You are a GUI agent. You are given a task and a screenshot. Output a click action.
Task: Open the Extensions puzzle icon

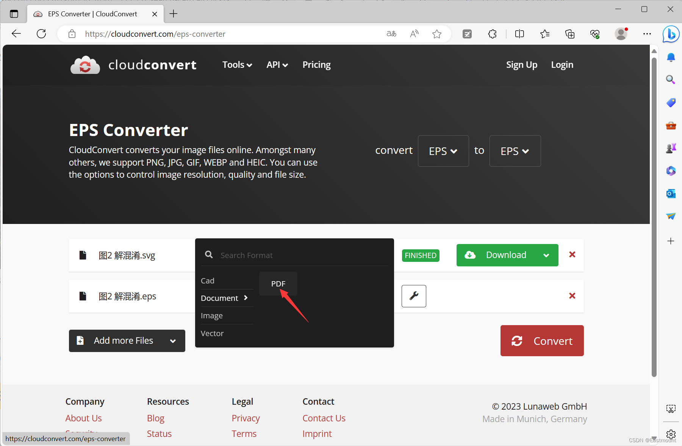[492, 34]
